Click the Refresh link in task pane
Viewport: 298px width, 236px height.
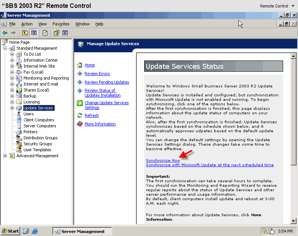92,115
